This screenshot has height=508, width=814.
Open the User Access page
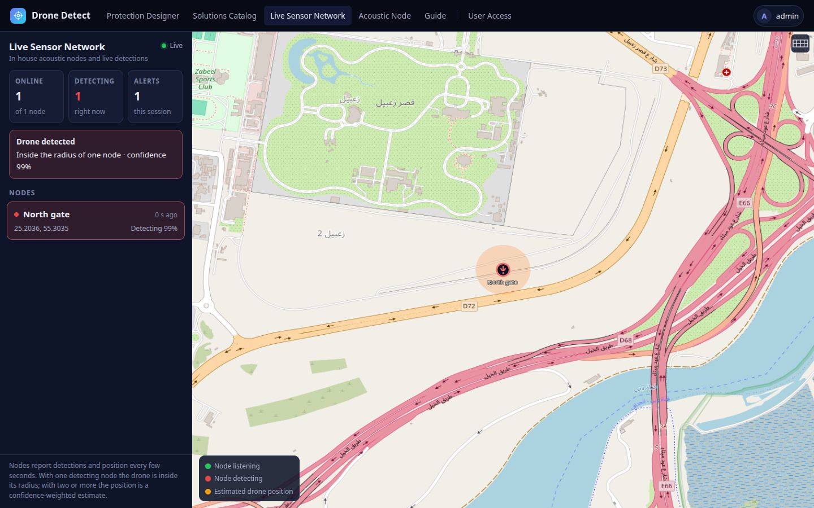pyautogui.click(x=490, y=16)
